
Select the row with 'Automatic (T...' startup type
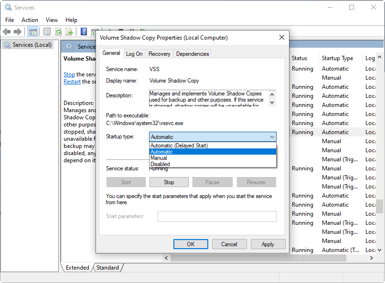333,250
